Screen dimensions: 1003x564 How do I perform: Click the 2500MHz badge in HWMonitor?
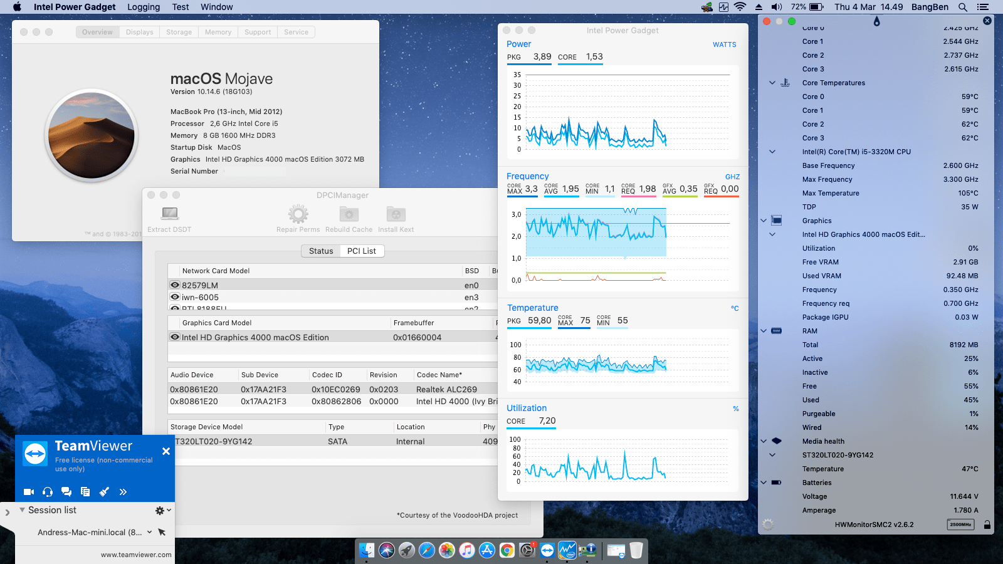(960, 525)
